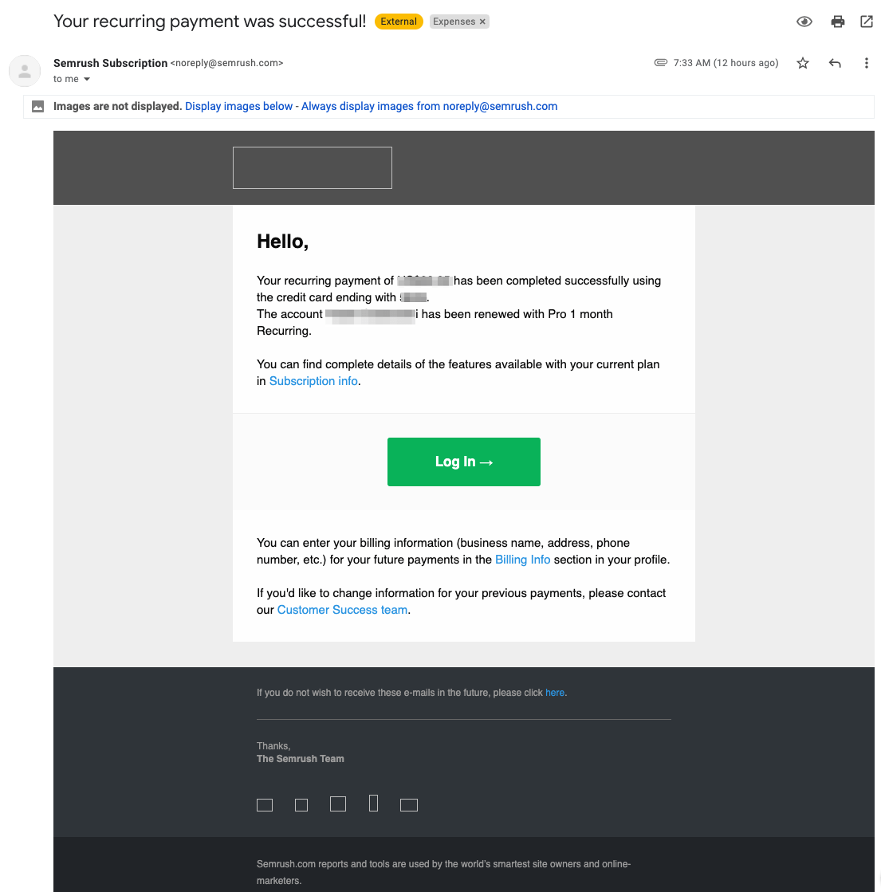Click the green Log In button

[463, 462]
